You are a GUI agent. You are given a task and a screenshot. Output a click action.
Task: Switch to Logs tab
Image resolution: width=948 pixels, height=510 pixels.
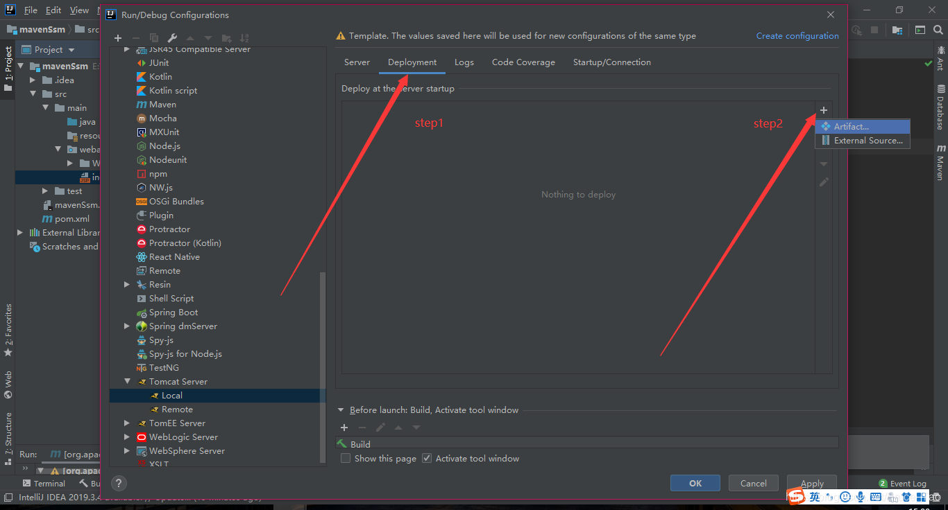click(464, 62)
